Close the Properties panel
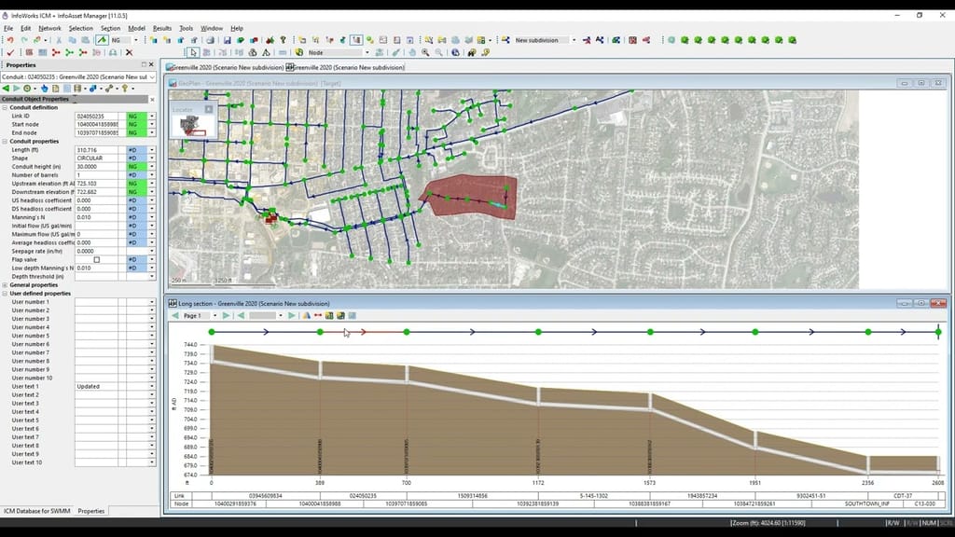Image resolution: width=955 pixels, height=537 pixels. click(x=151, y=64)
